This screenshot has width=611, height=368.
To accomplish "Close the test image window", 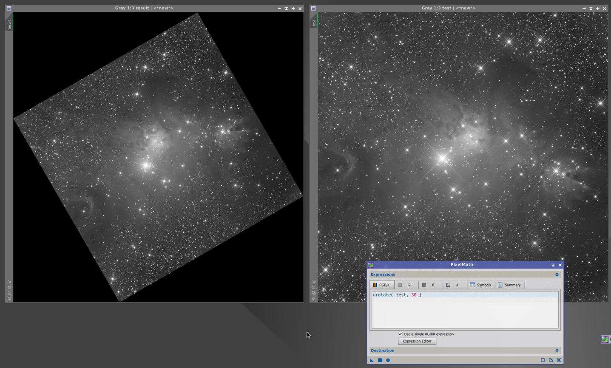I will pos(605,8).
